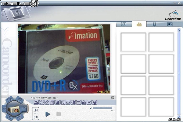Open the list options icon in toolbar
The image size is (183, 122).
pos(79,102)
